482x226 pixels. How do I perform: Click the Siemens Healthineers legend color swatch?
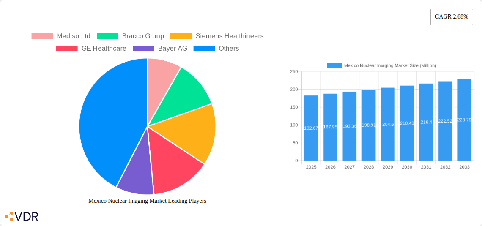[181, 36]
